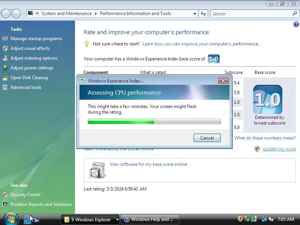Open Problem Reports and Solutions link
The image size is (300, 225).
(41, 204)
